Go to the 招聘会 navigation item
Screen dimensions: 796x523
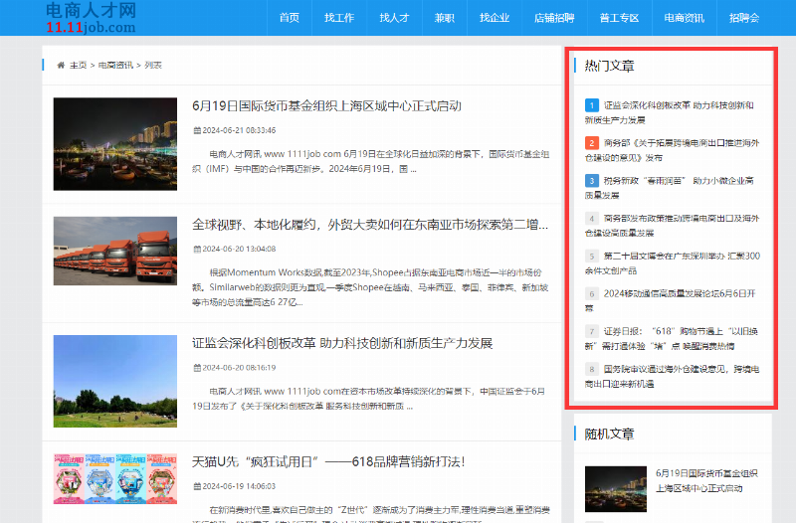pos(744,18)
